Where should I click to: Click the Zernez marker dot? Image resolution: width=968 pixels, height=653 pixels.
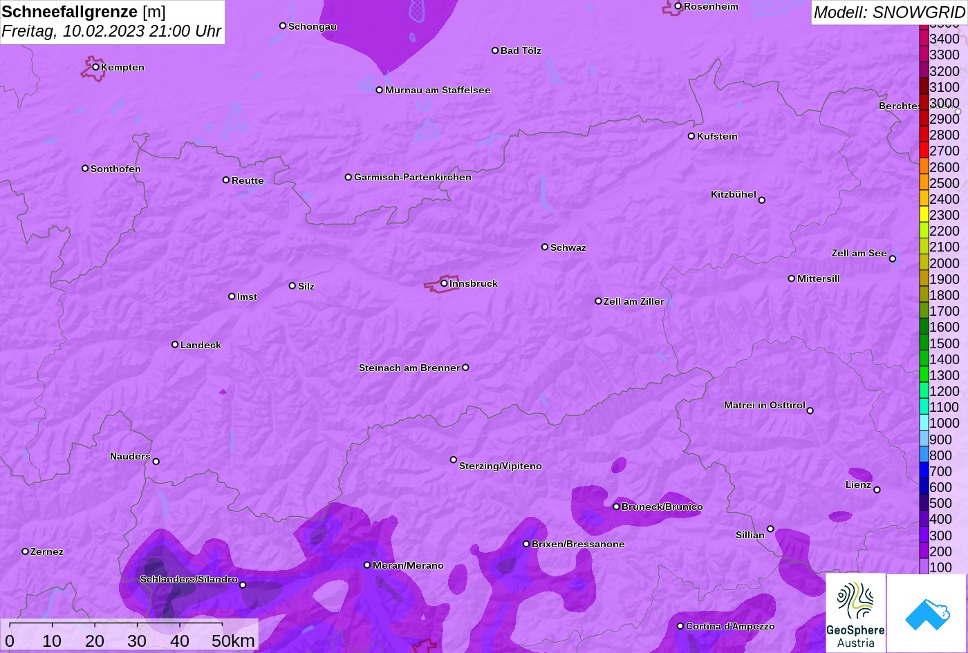(26, 551)
